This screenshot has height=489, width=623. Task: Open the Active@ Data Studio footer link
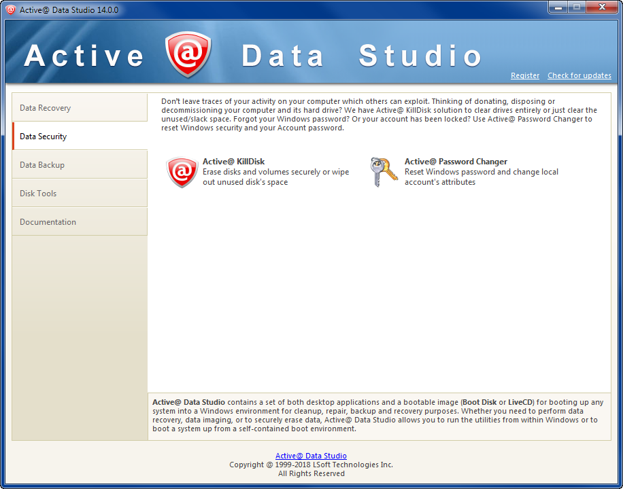(311, 456)
